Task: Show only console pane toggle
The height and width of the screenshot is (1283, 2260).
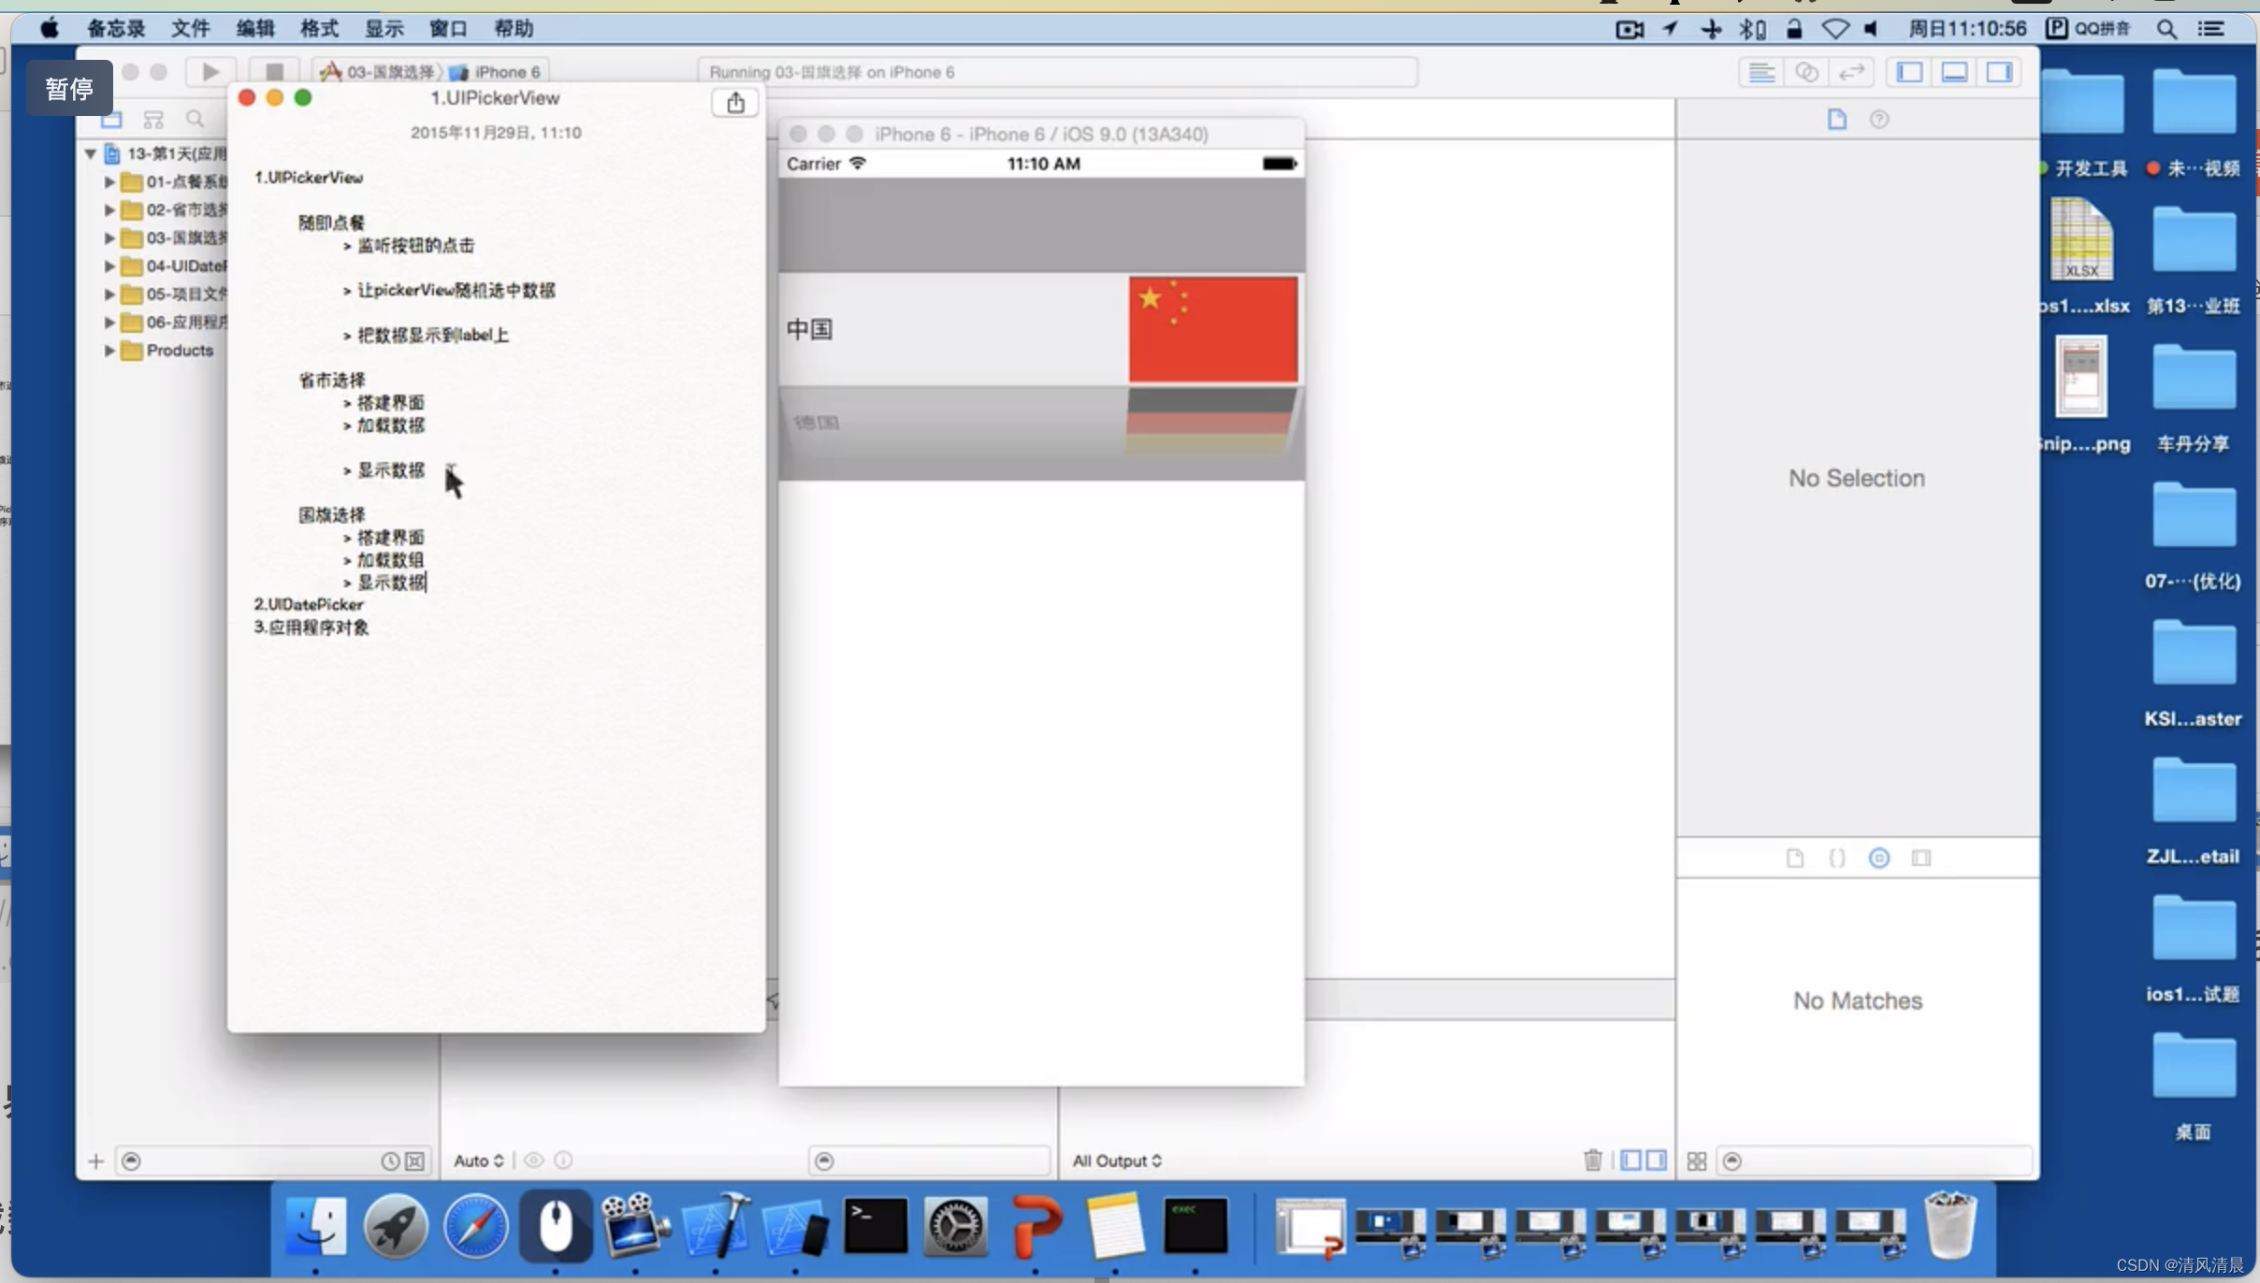Action: pos(1656,1160)
